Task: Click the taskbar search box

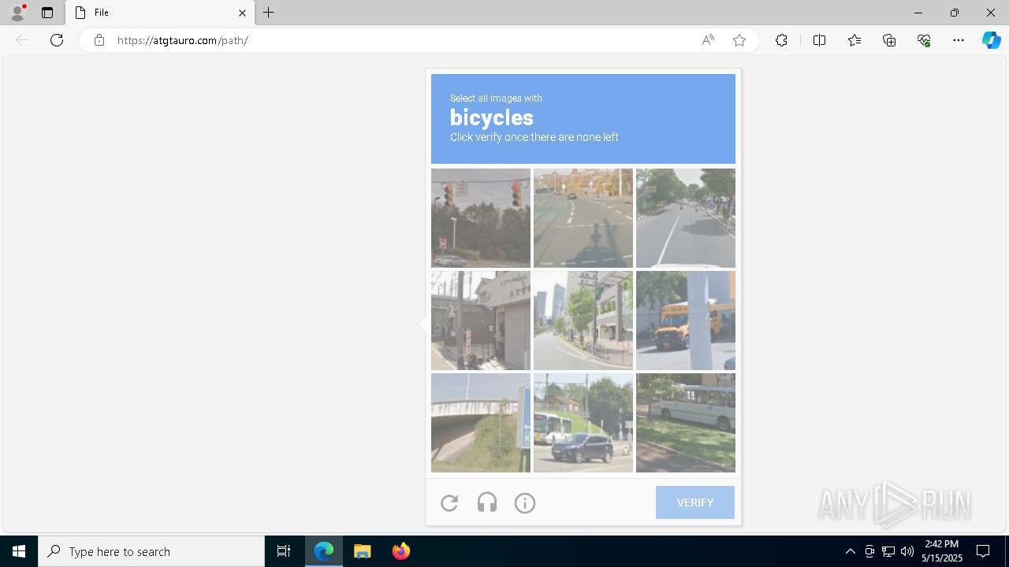Action: (151, 551)
